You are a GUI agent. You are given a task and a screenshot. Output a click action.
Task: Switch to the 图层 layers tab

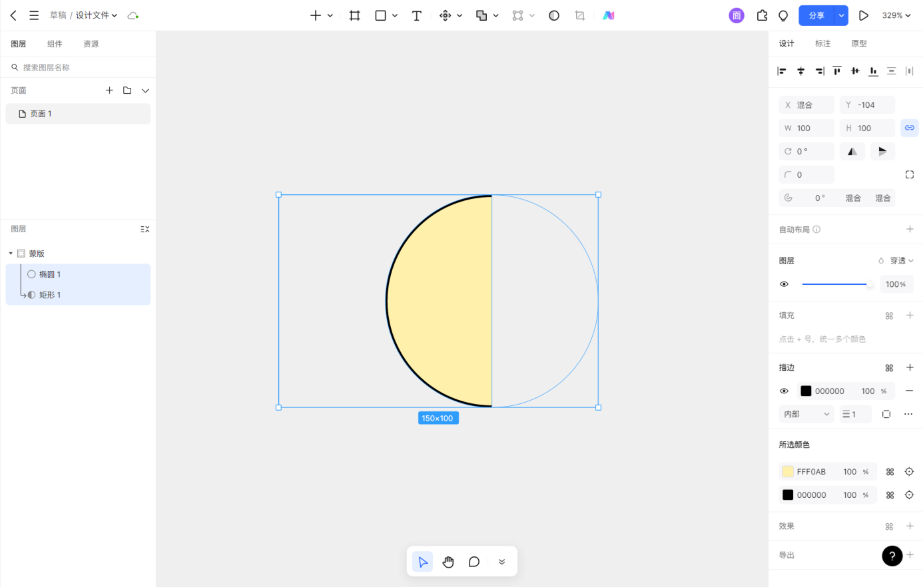click(19, 44)
